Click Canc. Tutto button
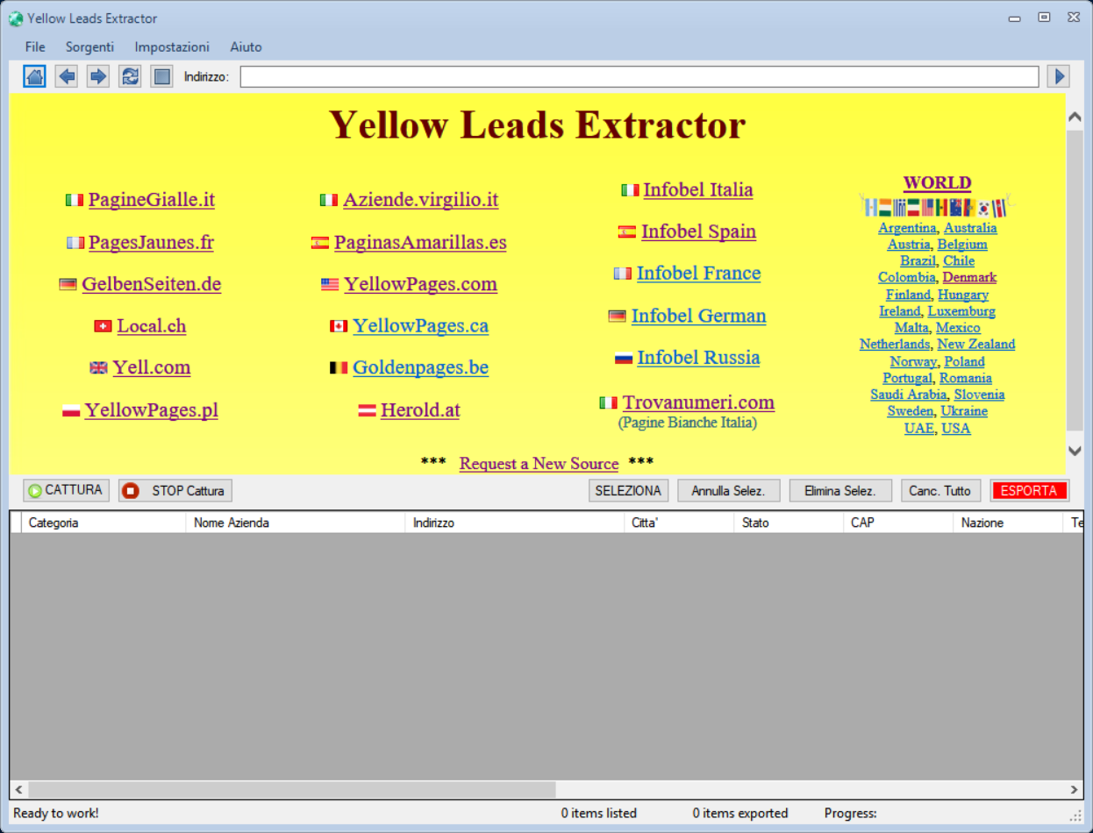The width and height of the screenshot is (1093, 833). tap(940, 490)
